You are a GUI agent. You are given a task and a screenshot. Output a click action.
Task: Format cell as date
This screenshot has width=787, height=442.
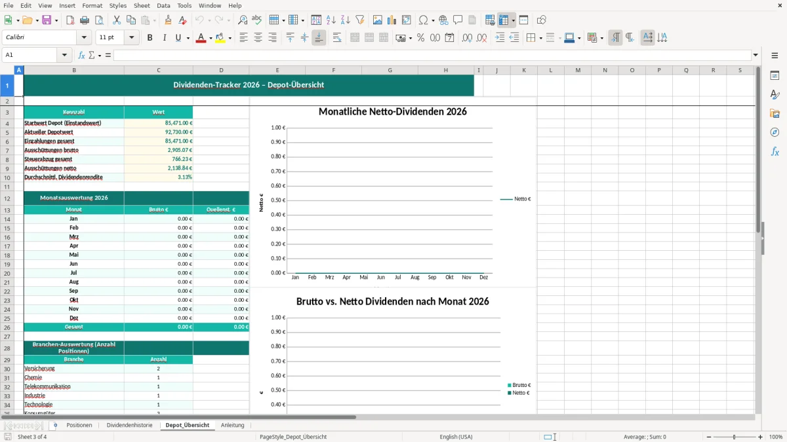tap(449, 38)
